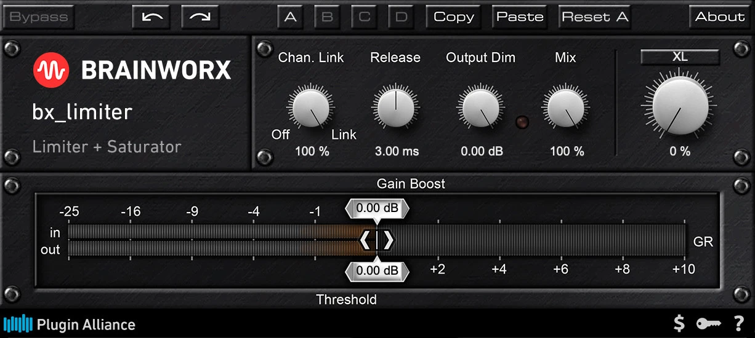
Task: Open the key license icon
Action: click(x=708, y=323)
